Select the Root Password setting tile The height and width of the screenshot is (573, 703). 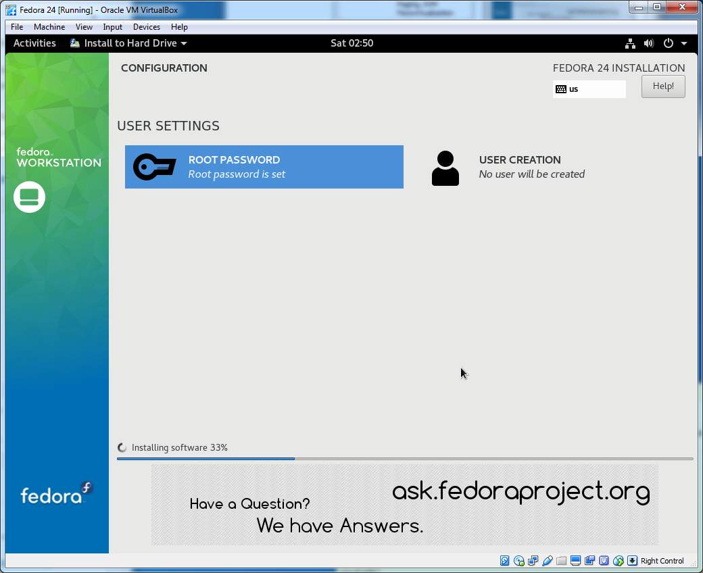[x=264, y=167]
